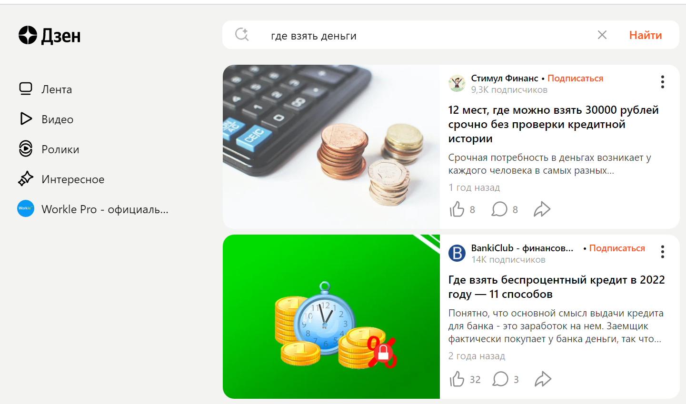Go to Лента in sidebar

[x=46, y=89]
